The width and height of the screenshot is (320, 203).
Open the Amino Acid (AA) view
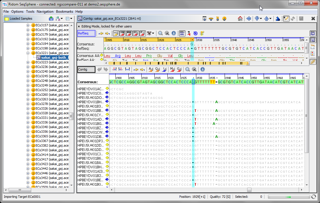tap(182, 33)
